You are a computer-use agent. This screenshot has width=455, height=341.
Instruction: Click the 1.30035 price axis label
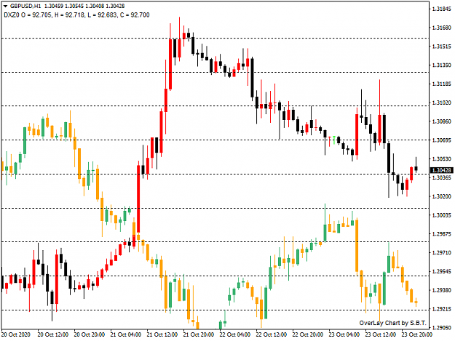(442, 215)
